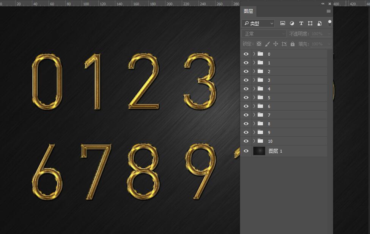This screenshot has height=234, width=370.
Task: Expand layer group 10 chevron
Action: point(254,141)
